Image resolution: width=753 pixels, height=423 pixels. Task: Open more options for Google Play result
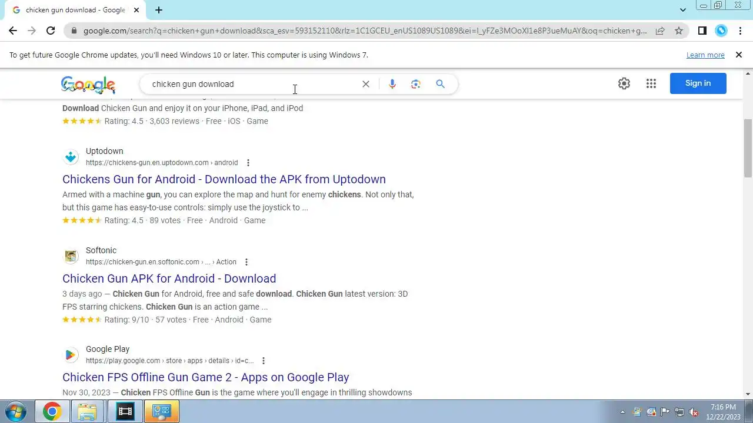coord(264,361)
